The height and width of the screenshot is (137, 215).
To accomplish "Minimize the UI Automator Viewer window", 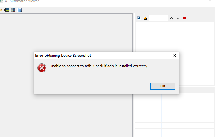I will [184, 1].
